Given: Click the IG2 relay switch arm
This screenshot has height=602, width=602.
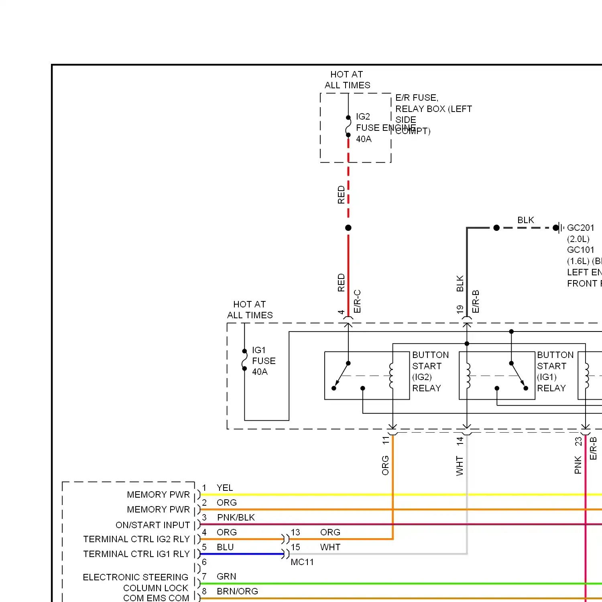Looking at the screenshot, I should coord(341,376).
